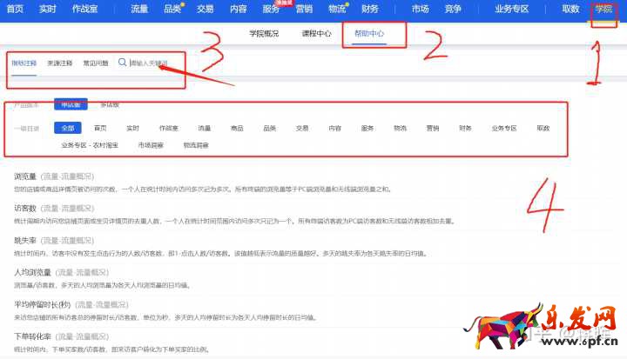Click the 浏览量 metric title
Screen dimensions: 627x359
tap(26, 176)
